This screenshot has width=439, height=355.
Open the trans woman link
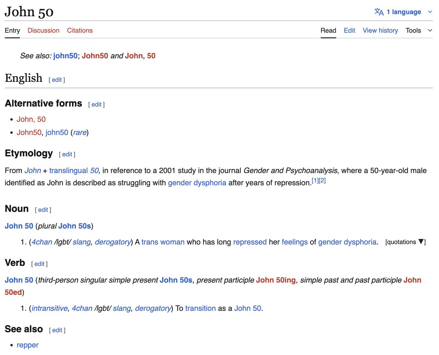(x=163, y=242)
